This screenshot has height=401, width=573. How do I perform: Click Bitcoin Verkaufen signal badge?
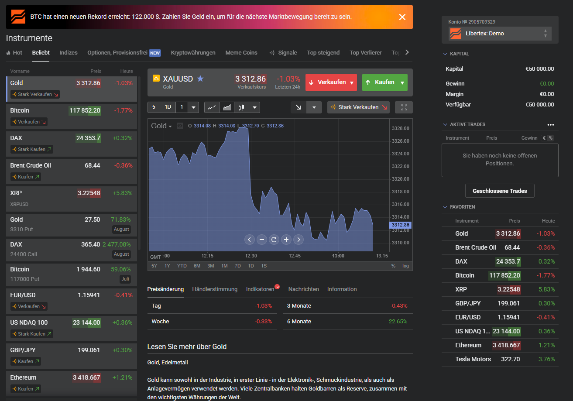[x=29, y=122]
